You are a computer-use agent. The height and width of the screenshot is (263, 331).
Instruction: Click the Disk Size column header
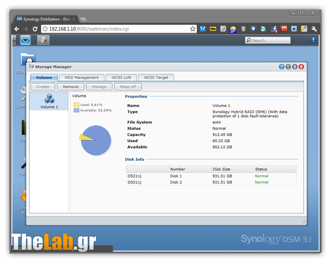coord(232,169)
